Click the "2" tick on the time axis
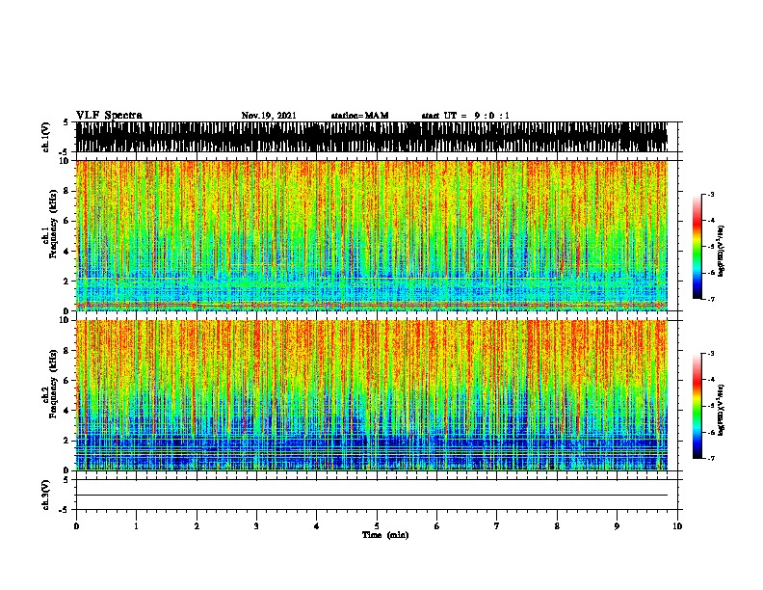Screen dimensions: 763x590 (197, 526)
